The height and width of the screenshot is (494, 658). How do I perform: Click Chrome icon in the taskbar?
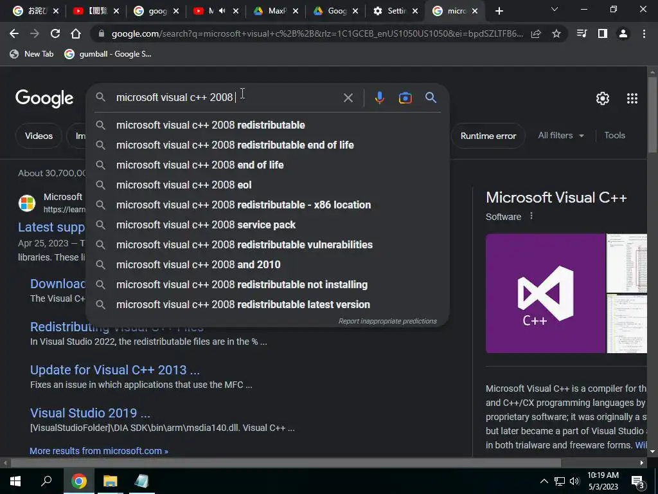[x=79, y=481]
